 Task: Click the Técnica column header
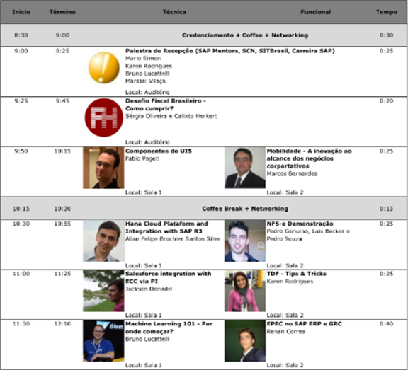click(x=174, y=12)
